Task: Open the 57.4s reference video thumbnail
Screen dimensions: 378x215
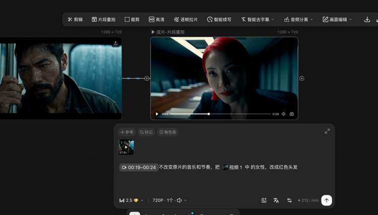Action: click(126, 147)
